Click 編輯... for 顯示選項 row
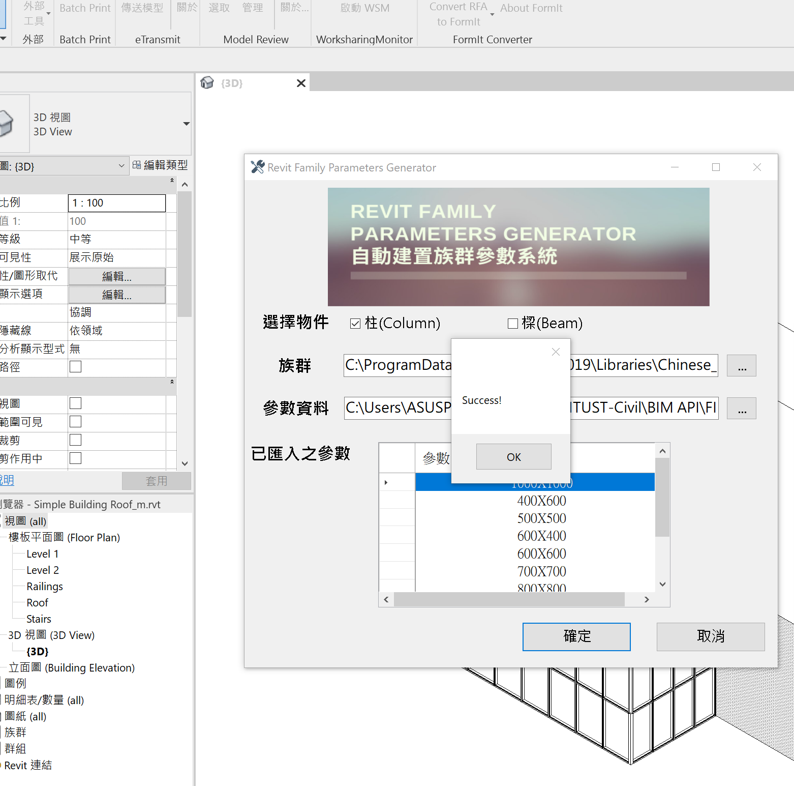This screenshot has height=786, width=794. [x=116, y=295]
